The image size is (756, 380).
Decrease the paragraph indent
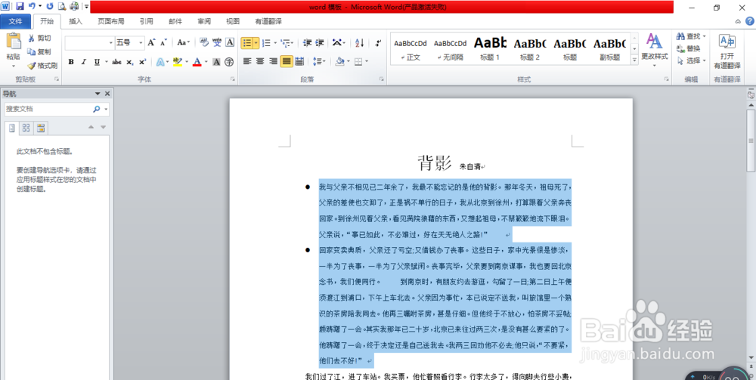[307, 43]
